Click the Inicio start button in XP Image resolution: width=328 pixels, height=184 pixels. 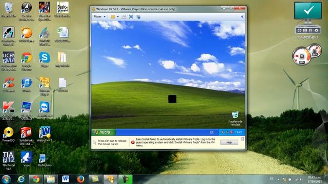click(x=104, y=132)
